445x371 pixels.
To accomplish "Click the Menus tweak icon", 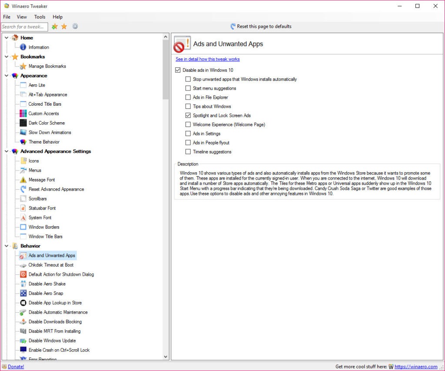I will [23, 170].
